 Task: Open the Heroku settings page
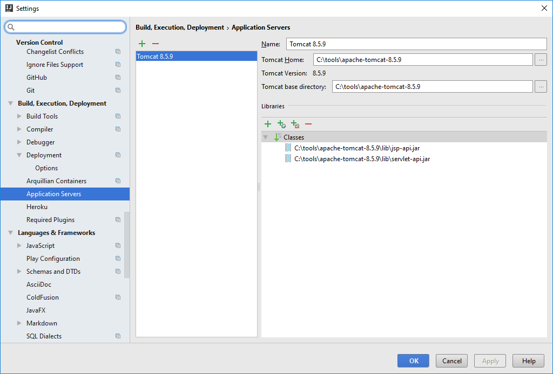(37, 206)
